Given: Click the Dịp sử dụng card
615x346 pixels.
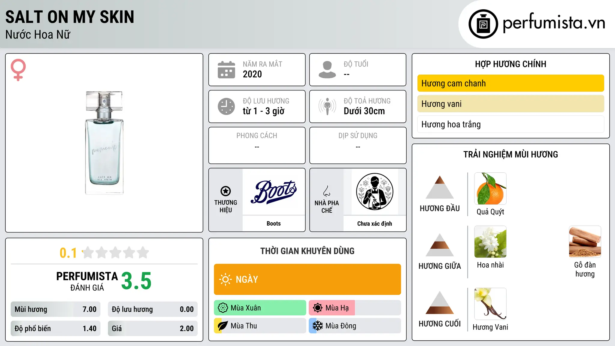Looking at the screenshot, I should [x=358, y=145].
